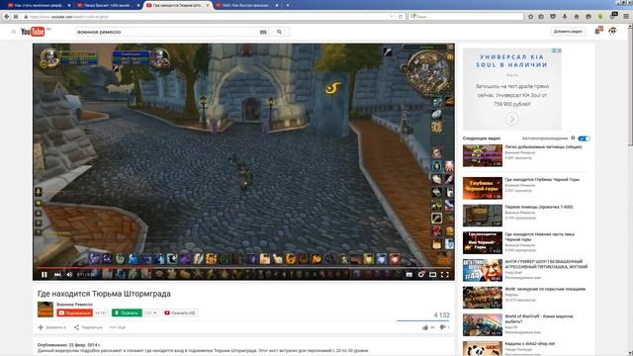Mute the video player volume
The width and height of the screenshot is (633, 356).
pos(69,275)
